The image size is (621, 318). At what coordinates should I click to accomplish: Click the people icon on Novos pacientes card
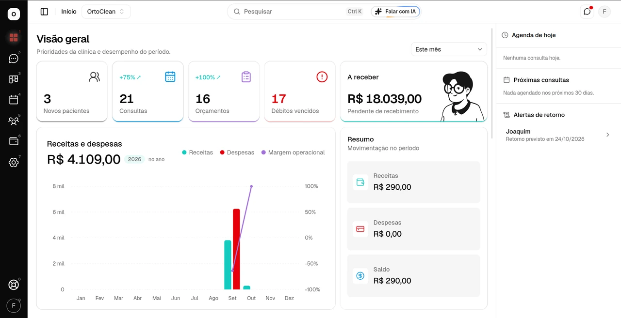coord(94,76)
